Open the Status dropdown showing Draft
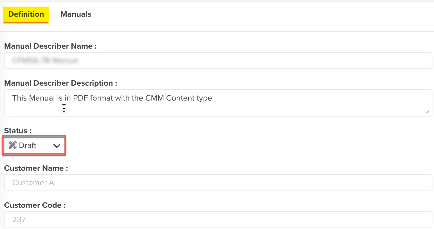This screenshot has height=229, width=434. tap(34, 145)
